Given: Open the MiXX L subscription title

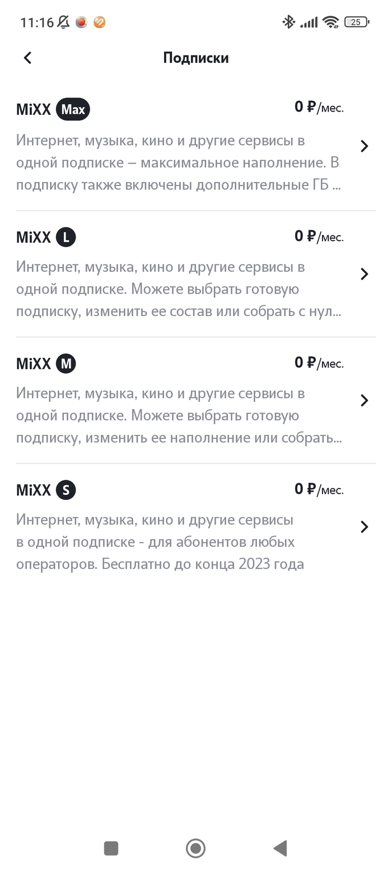Looking at the screenshot, I should 34,237.
